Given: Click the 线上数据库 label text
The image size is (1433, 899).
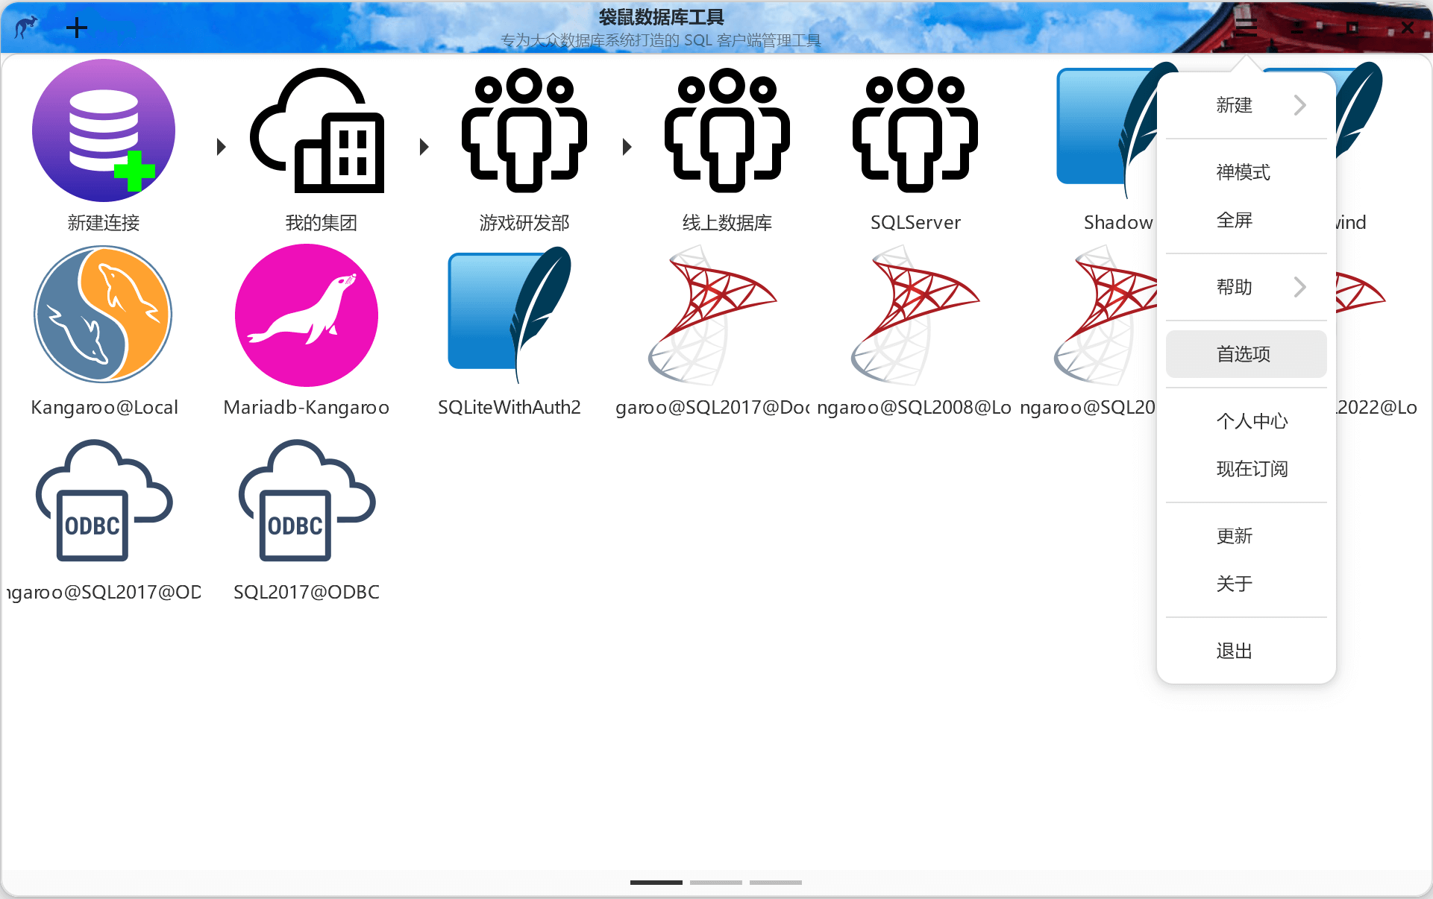Looking at the screenshot, I should [x=727, y=222].
